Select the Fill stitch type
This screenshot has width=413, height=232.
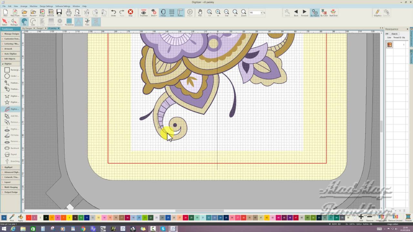pyautogui.click(x=25, y=22)
